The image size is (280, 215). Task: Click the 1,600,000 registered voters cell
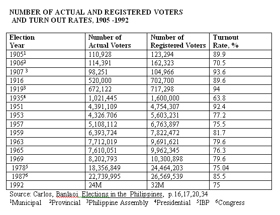178,98
